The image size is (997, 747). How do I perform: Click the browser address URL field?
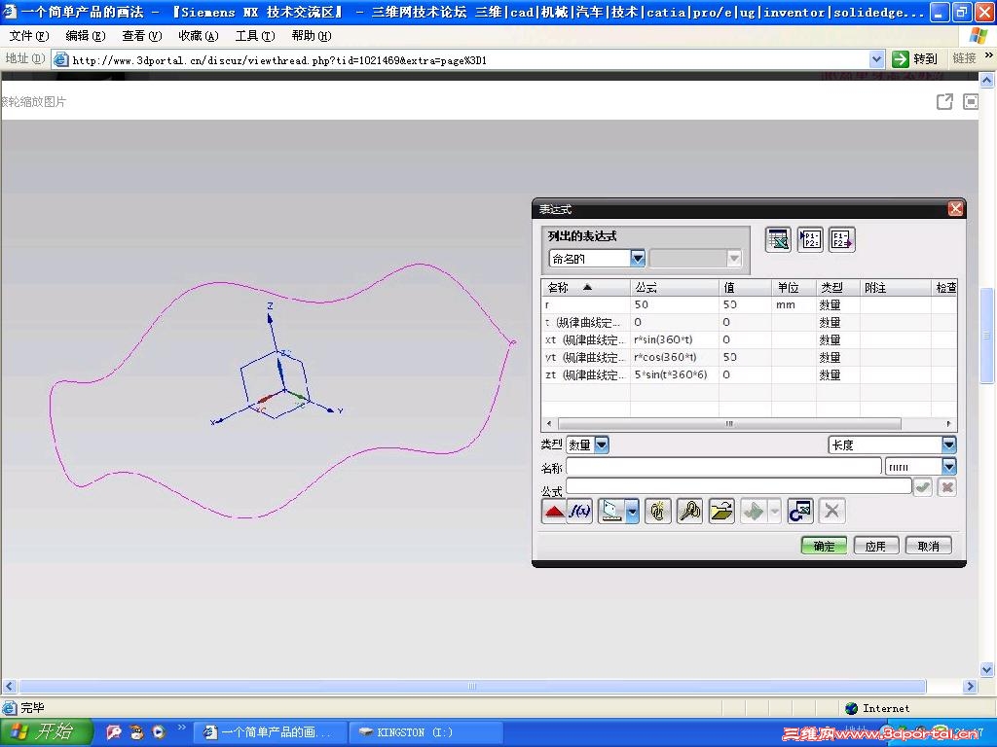(x=461, y=59)
